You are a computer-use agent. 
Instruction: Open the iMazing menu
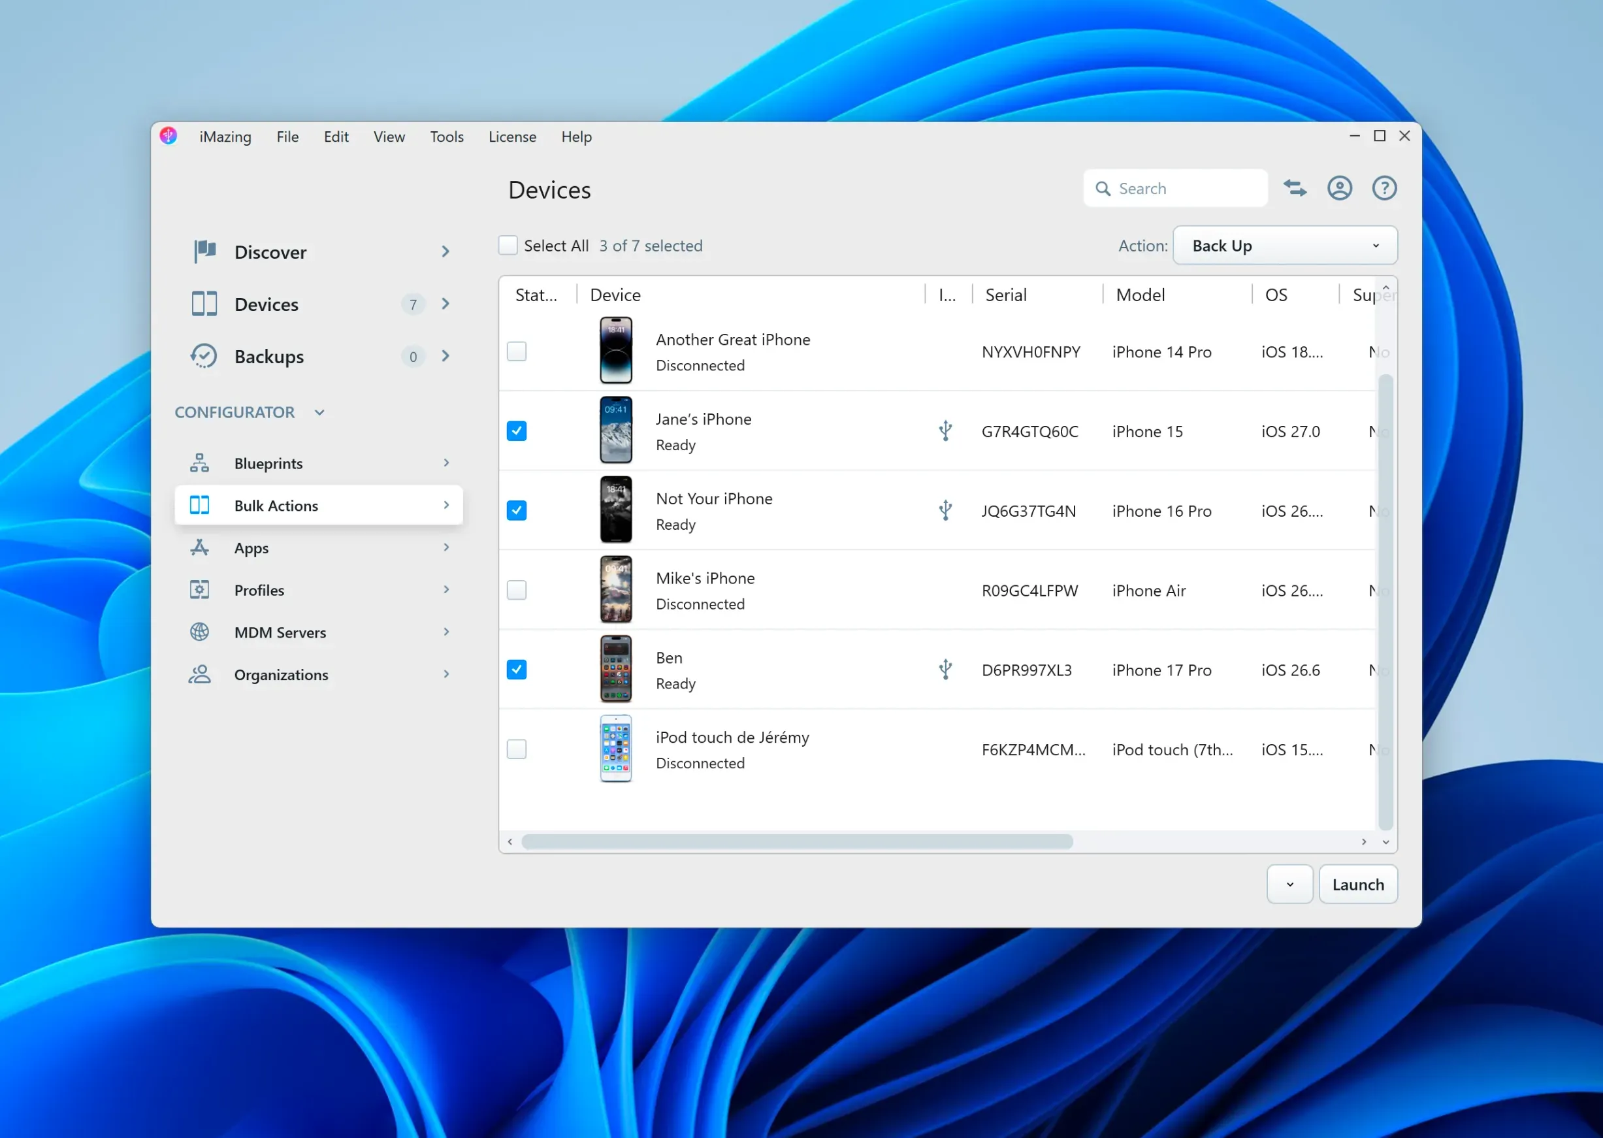225,137
